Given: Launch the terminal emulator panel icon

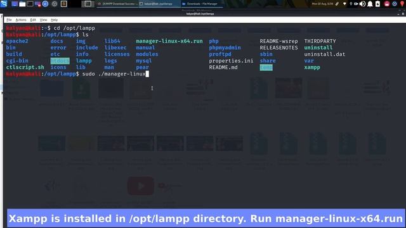Looking at the screenshot, I should (x=30, y=4).
